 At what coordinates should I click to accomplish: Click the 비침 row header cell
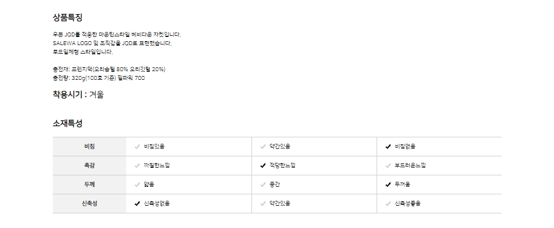point(89,147)
